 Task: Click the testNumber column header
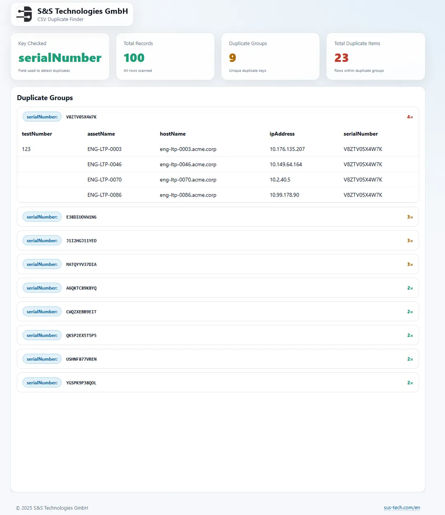click(x=37, y=134)
